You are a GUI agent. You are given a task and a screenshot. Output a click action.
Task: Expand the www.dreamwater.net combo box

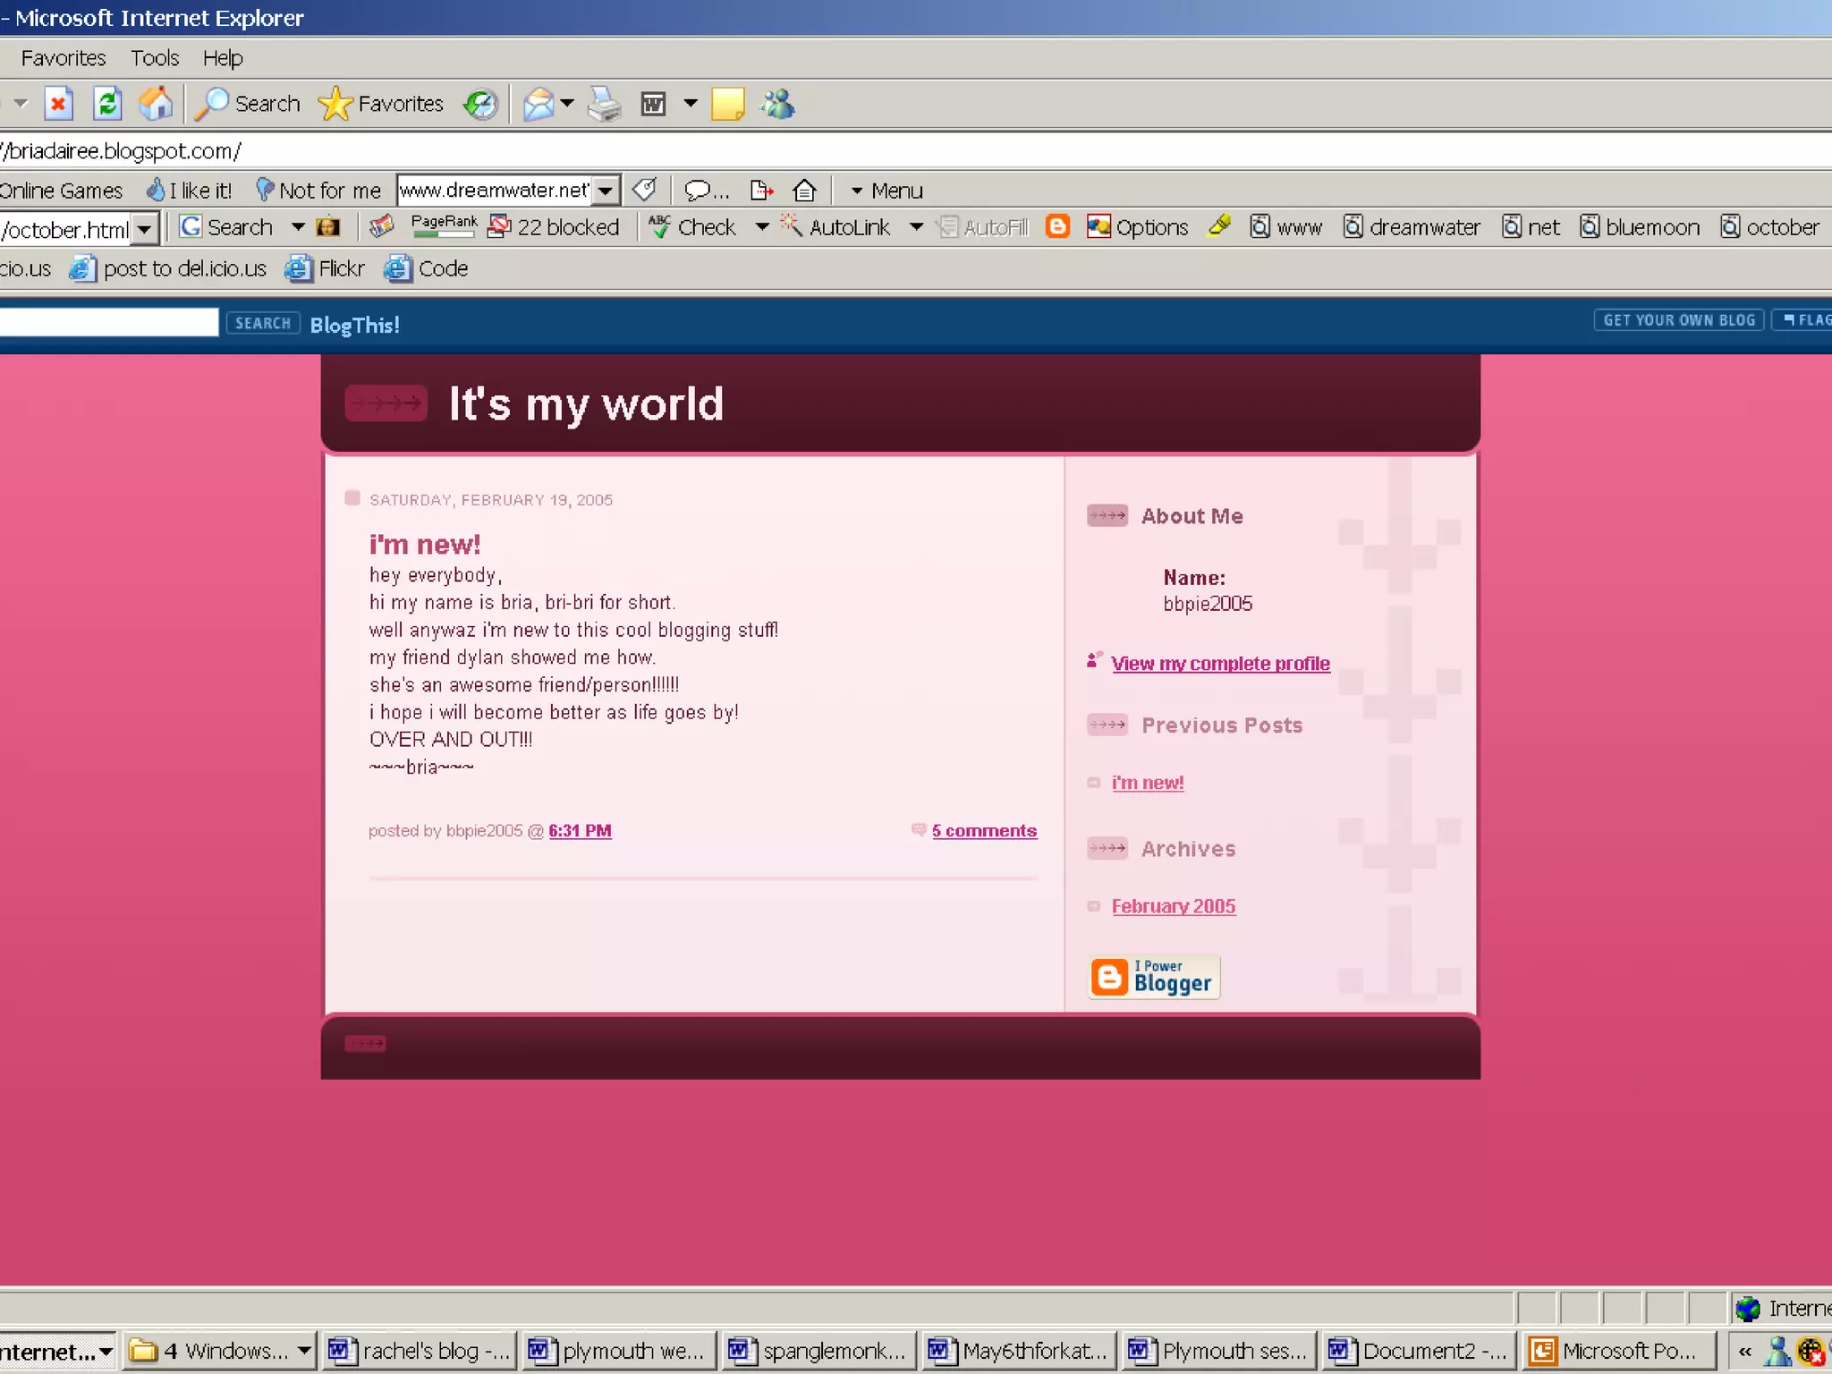[606, 191]
